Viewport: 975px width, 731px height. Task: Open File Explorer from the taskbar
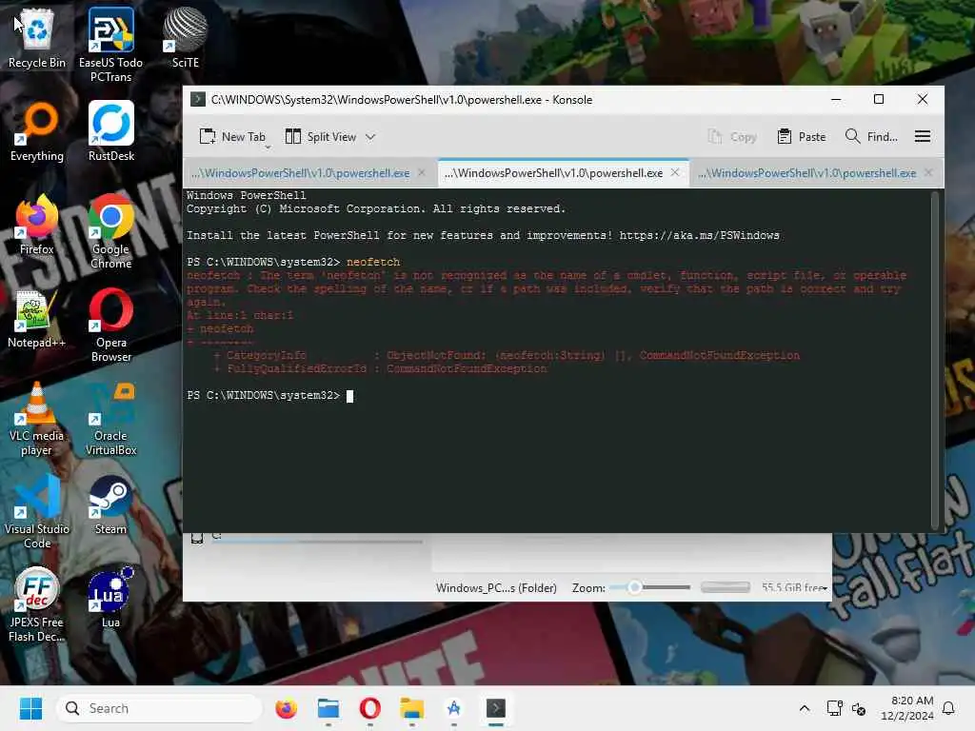point(411,708)
